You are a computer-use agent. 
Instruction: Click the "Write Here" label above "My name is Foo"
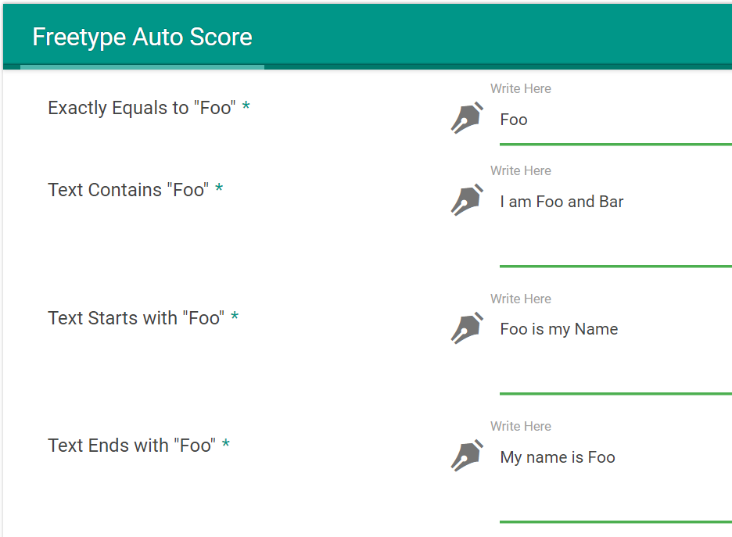[521, 426]
